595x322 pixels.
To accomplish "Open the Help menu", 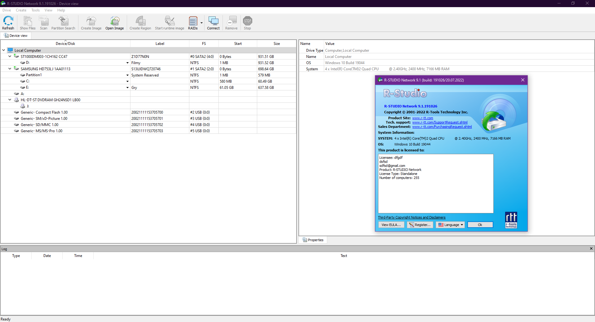I will coord(61,10).
